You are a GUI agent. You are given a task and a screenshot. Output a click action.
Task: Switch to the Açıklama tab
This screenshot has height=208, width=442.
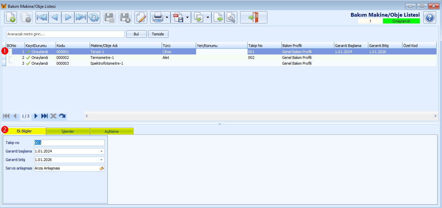[112, 131]
